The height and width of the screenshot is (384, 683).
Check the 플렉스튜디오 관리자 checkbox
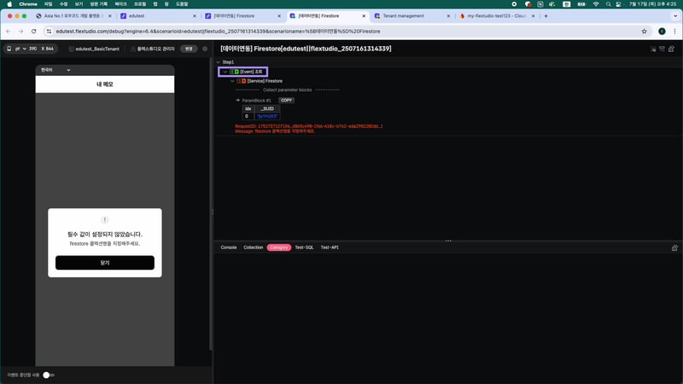coord(134,49)
